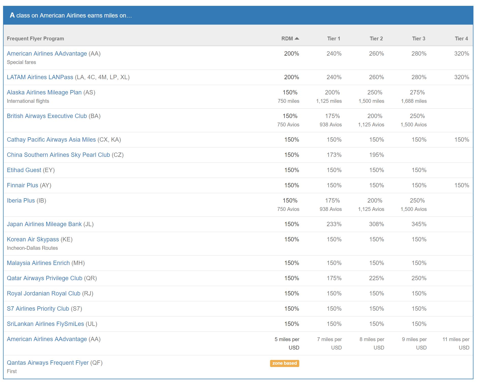This screenshot has height=383, width=477.
Task: Select '11 miles per USD' Tier 4 cell
Action: 456,343
